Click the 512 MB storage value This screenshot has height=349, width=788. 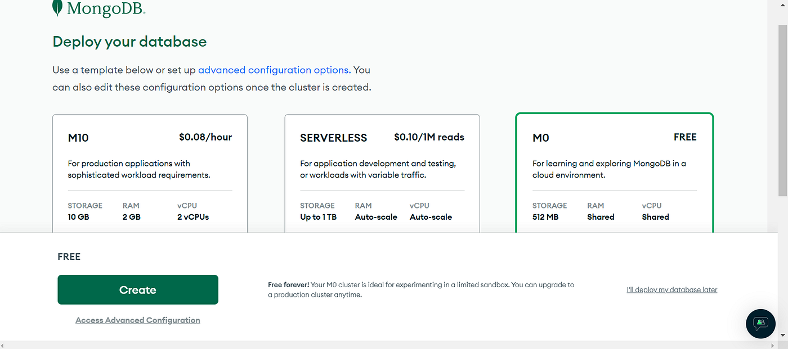[x=545, y=217]
